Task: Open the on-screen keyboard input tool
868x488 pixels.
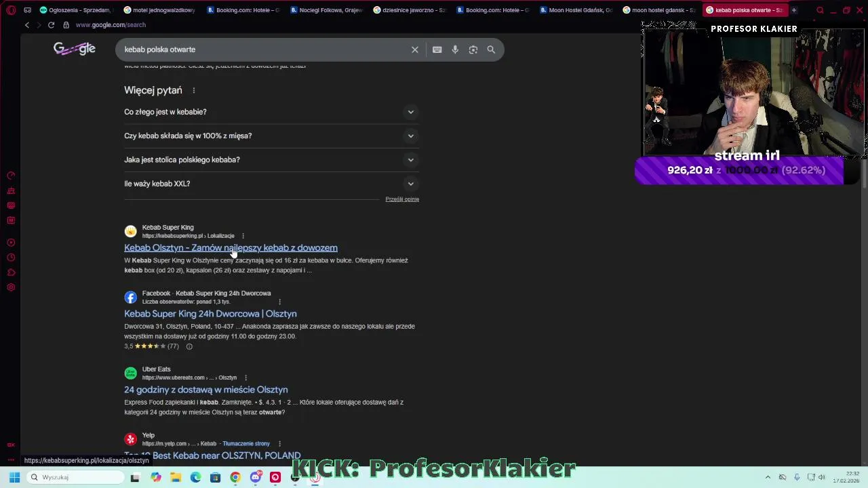Action: 437,49
